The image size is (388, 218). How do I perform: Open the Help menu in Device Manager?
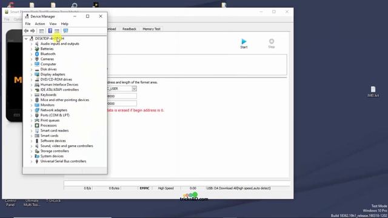(x=65, y=24)
